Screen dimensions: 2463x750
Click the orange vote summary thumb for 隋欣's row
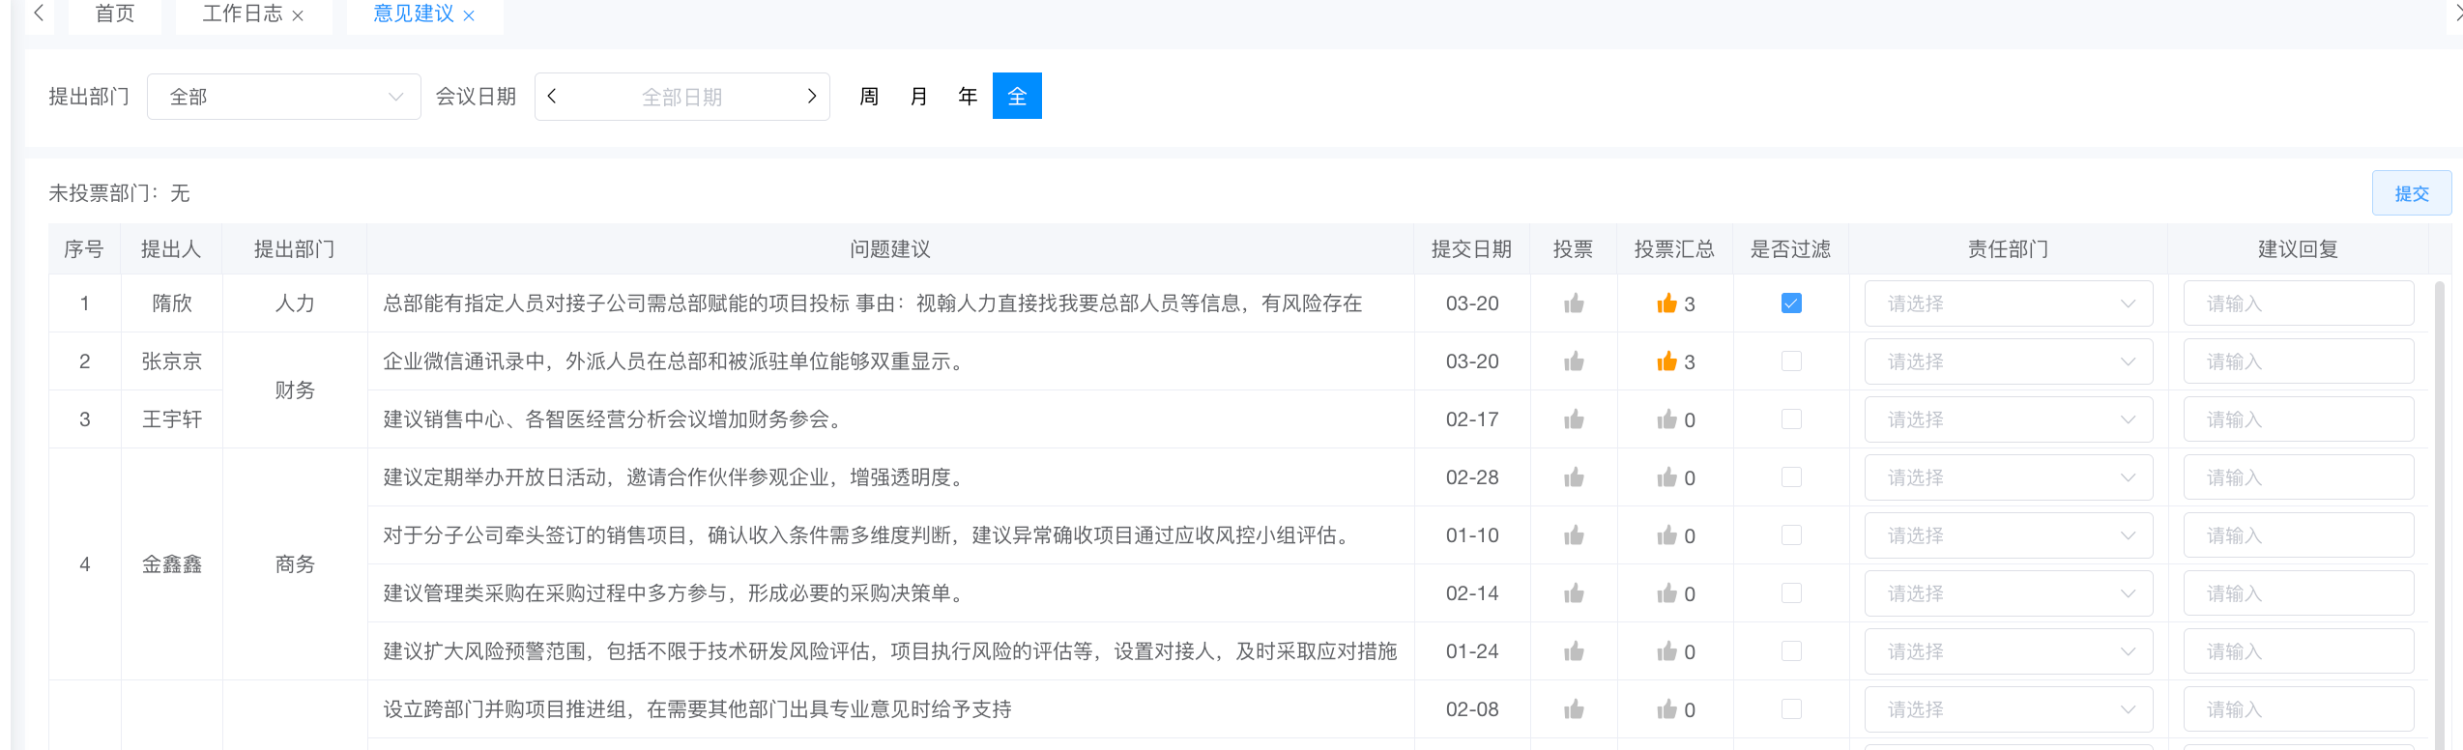1666,303
